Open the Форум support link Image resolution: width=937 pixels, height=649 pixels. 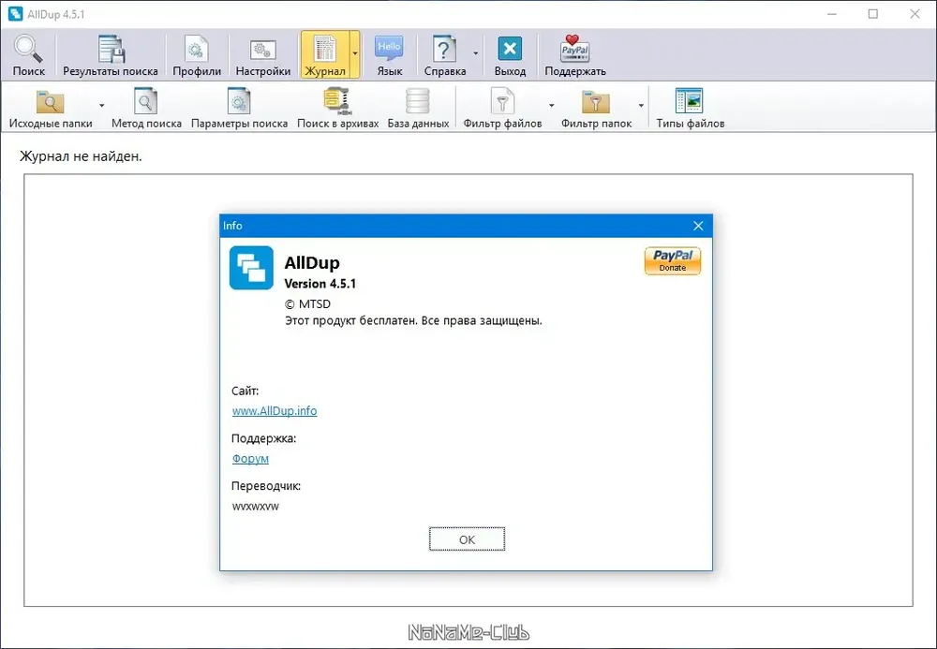coord(250,459)
